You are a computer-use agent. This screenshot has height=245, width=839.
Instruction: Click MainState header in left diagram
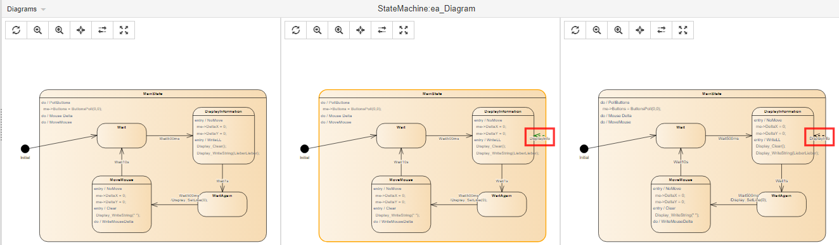click(153, 94)
